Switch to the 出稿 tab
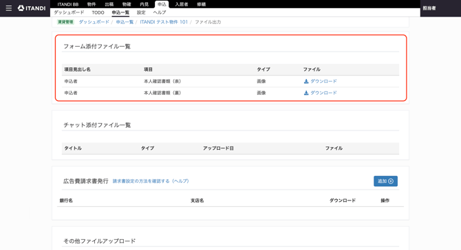Viewport: 461px width, 250px height. [109, 4]
